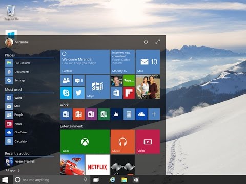
Task: Open the Cars game tile
Action: 72,165
